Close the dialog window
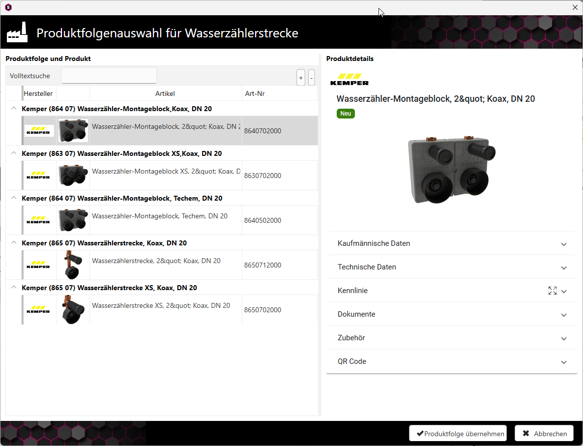The image size is (583, 446). (x=575, y=7)
